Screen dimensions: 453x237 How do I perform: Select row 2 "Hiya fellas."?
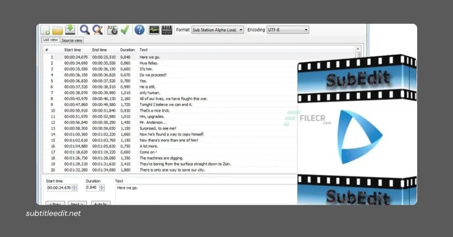coord(170,63)
